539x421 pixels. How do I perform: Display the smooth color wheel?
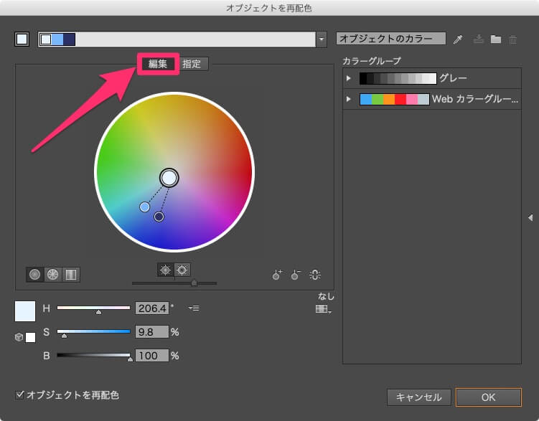click(34, 275)
